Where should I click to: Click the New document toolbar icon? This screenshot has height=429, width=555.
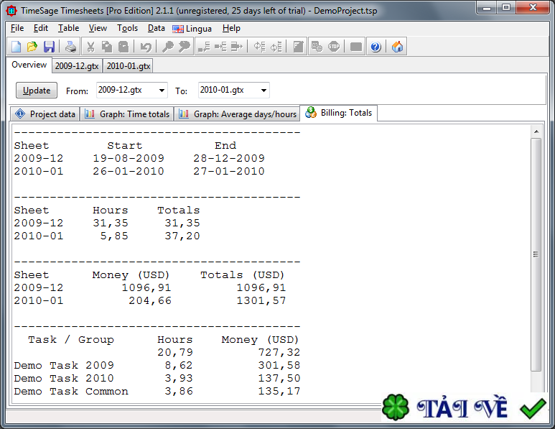(17, 47)
